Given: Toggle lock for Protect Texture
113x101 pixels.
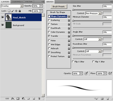Looking at the screenshot, I should pyautogui.click(x=69, y=56).
